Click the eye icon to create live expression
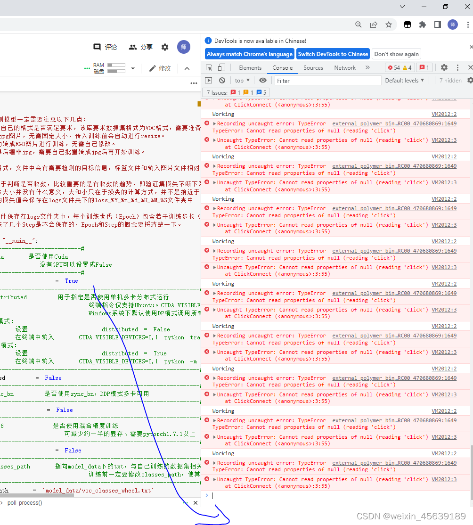The width and height of the screenshot is (473, 525). click(x=264, y=80)
